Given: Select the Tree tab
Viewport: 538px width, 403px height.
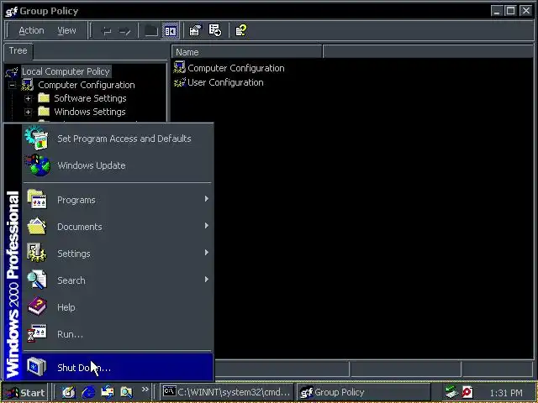Looking at the screenshot, I should pos(18,50).
